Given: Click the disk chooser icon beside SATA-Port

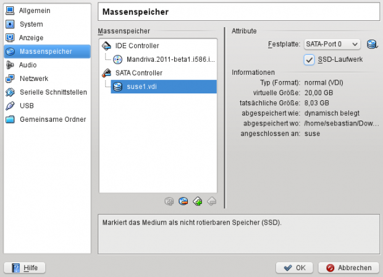Looking at the screenshot, I should (x=371, y=44).
